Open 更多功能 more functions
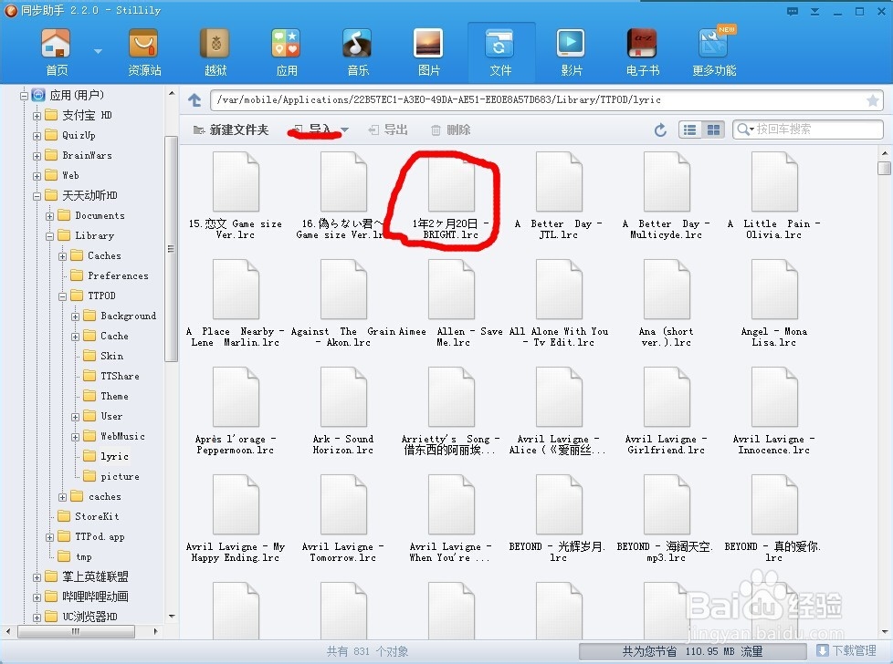 [x=714, y=52]
